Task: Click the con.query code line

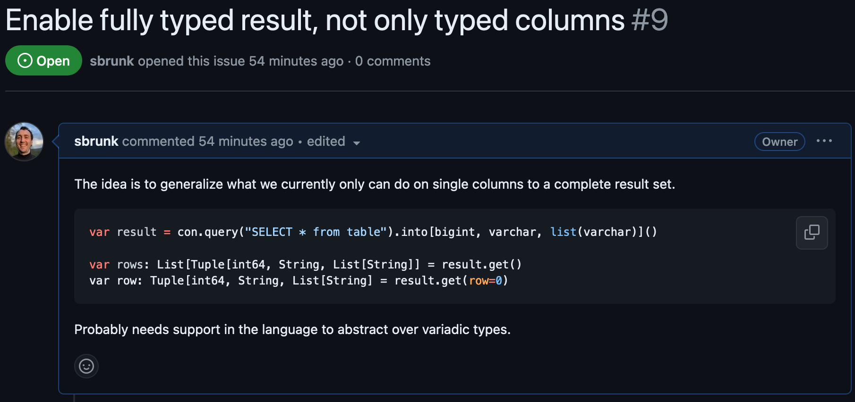Action: (x=373, y=232)
